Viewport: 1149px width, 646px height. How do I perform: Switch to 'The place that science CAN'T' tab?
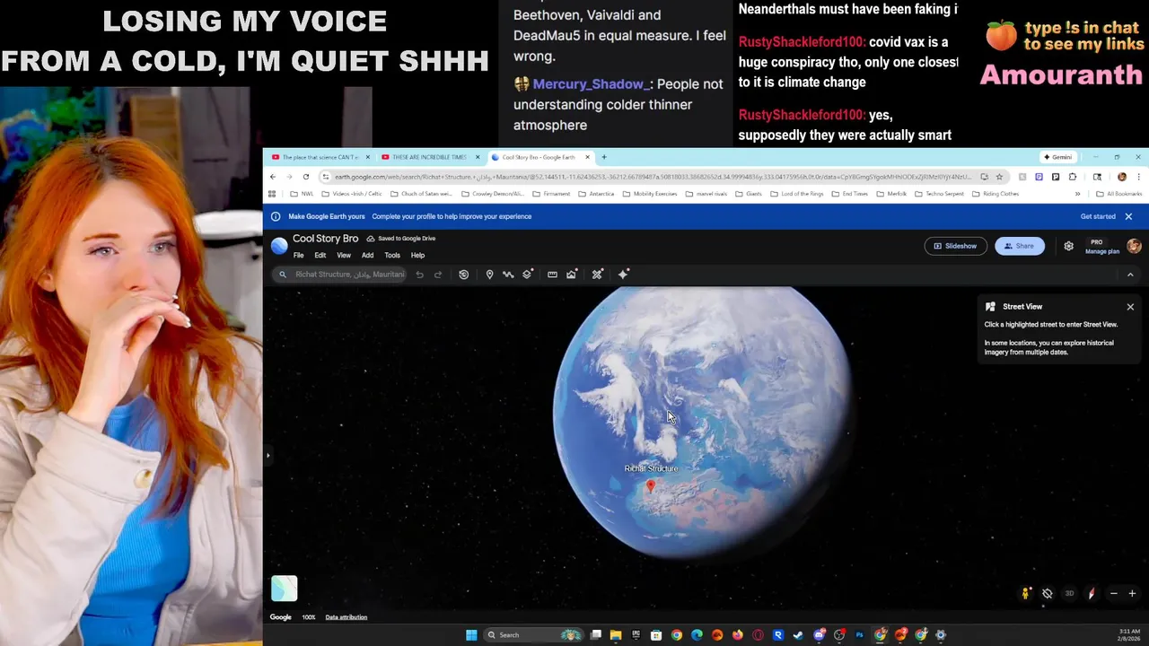tap(320, 157)
